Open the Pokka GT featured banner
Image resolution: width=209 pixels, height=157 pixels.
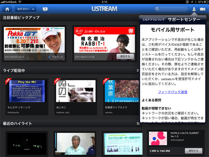coord(34,43)
